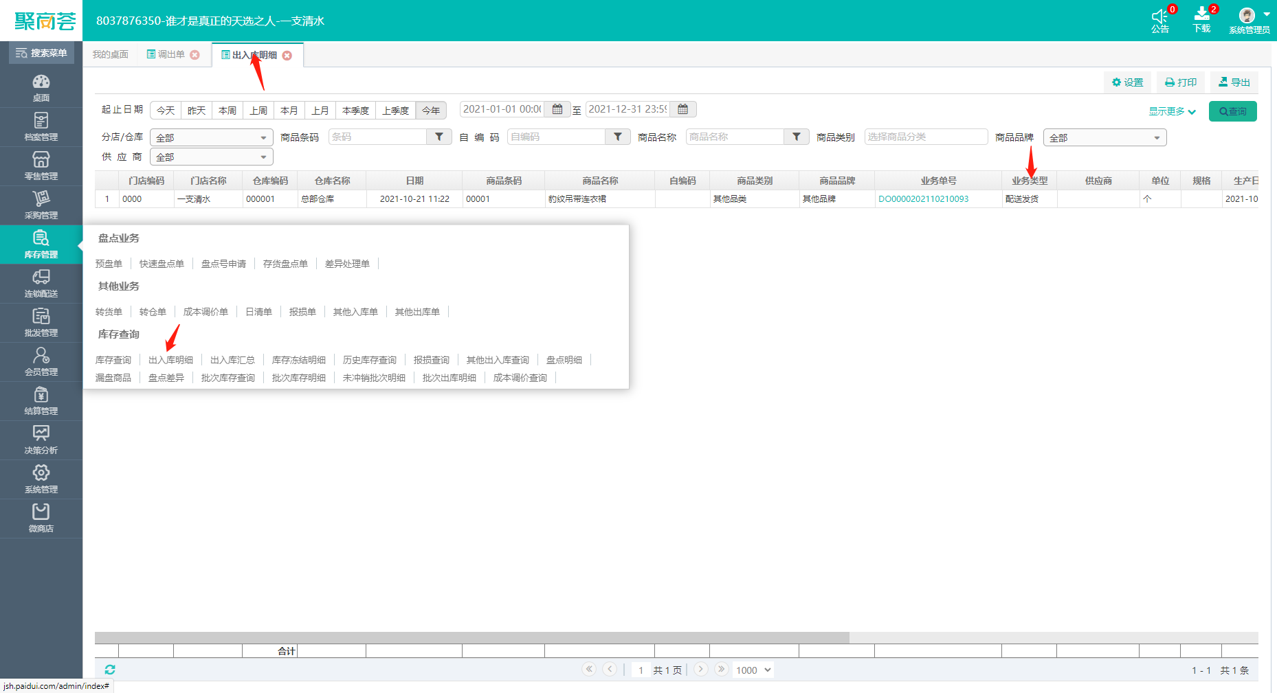Open 批发管理 in the sidebar
The image size is (1277, 693).
41,322
